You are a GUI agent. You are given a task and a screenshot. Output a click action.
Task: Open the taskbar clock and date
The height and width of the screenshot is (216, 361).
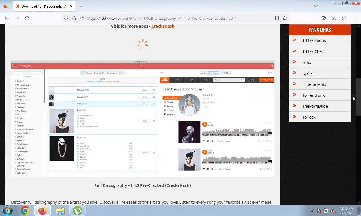coord(347,211)
